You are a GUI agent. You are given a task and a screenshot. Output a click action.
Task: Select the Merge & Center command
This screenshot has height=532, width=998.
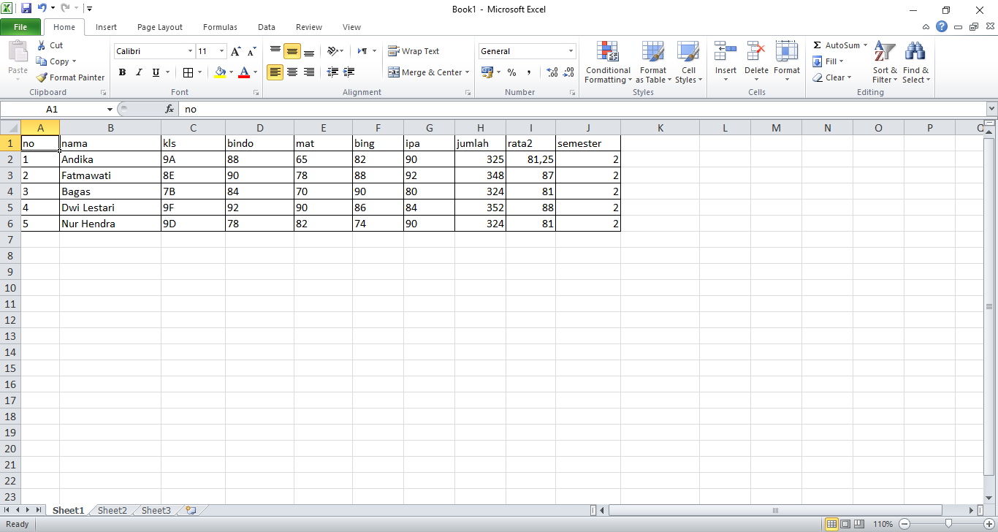[x=424, y=72]
